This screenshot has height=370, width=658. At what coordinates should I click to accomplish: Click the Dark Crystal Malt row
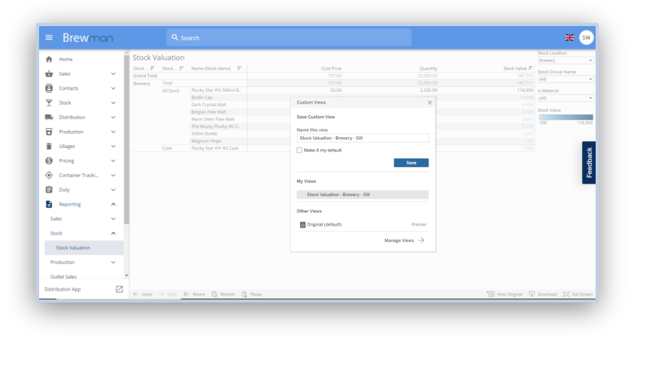click(208, 105)
